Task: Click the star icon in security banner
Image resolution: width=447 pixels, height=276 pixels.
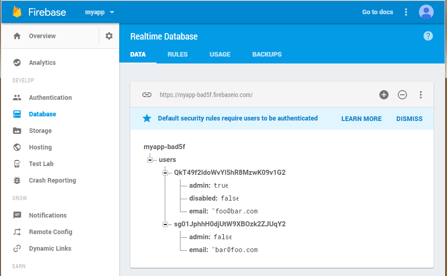Action: (147, 118)
